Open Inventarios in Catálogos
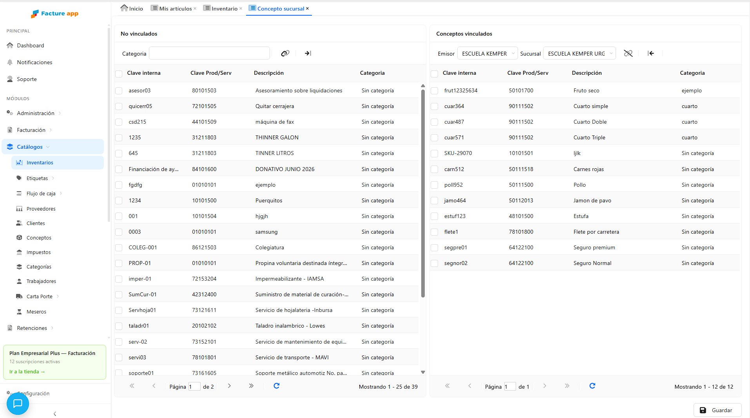This screenshot has height=418, width=750. click(x=58, y=162)
